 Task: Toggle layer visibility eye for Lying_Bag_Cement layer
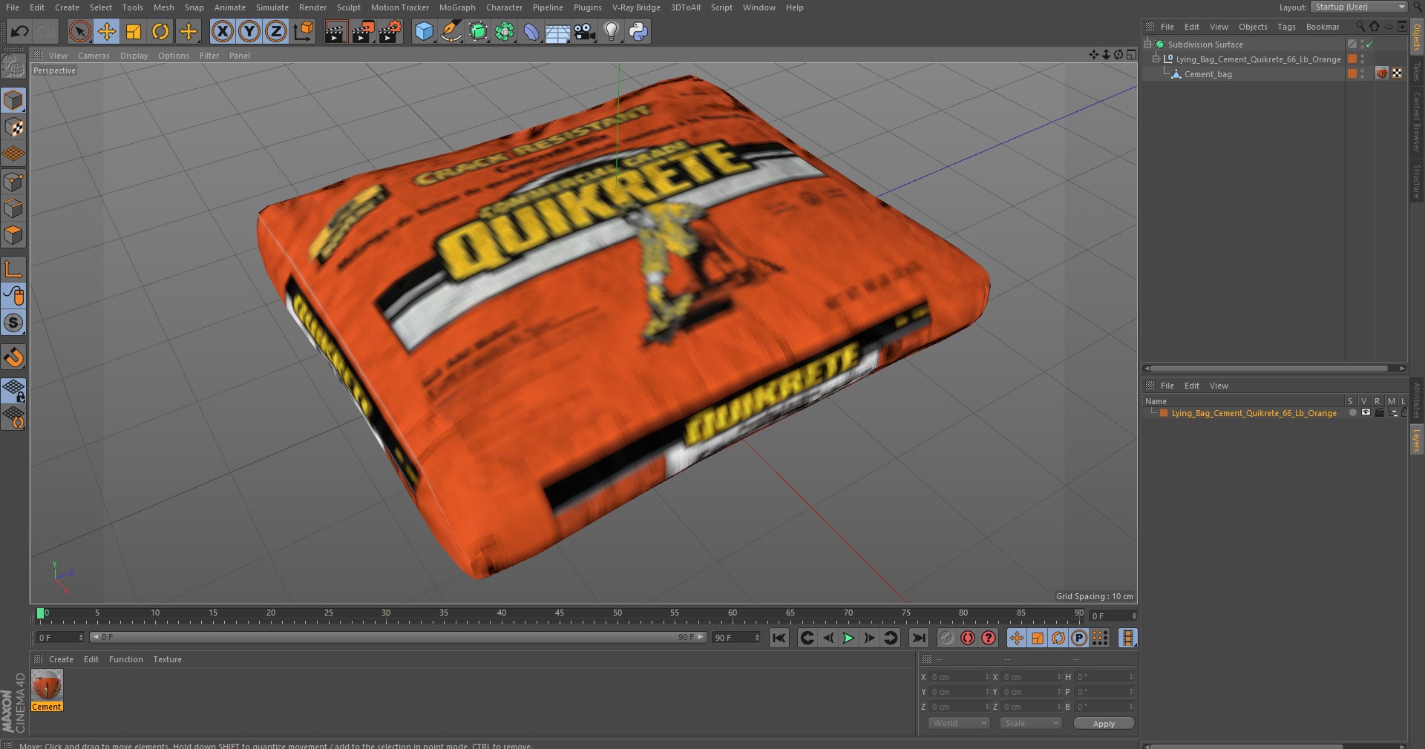(x=1366, y=413)
